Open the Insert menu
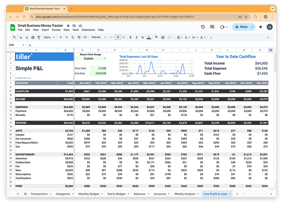 (45, 30)
